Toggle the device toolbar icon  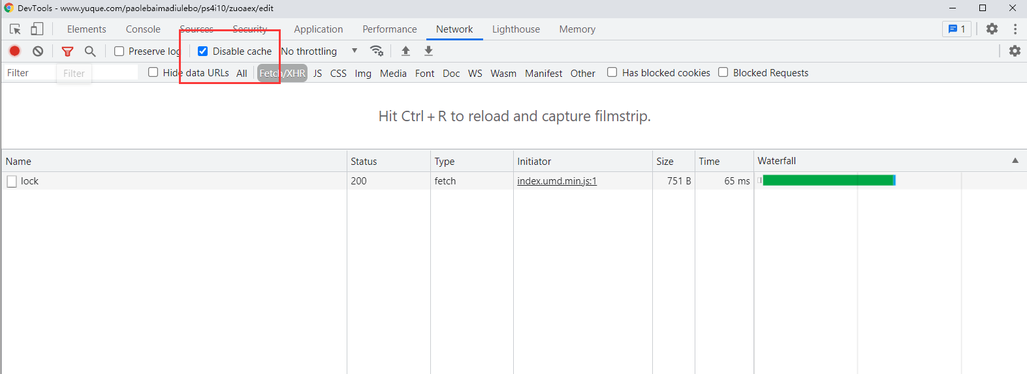tap(37, 29)
